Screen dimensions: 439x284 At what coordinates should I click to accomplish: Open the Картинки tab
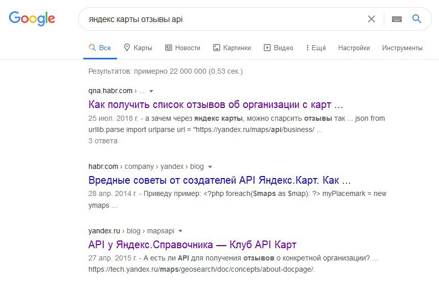pyautogui.click(x=232, y=48)
